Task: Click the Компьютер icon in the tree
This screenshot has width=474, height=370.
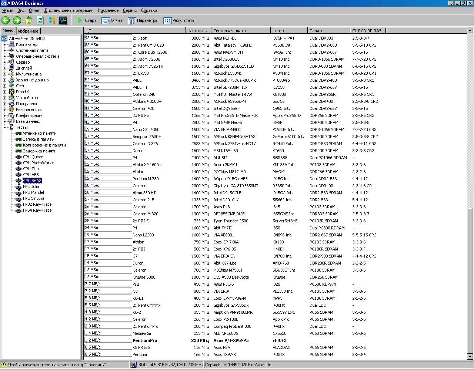Action: pos(11,44)
